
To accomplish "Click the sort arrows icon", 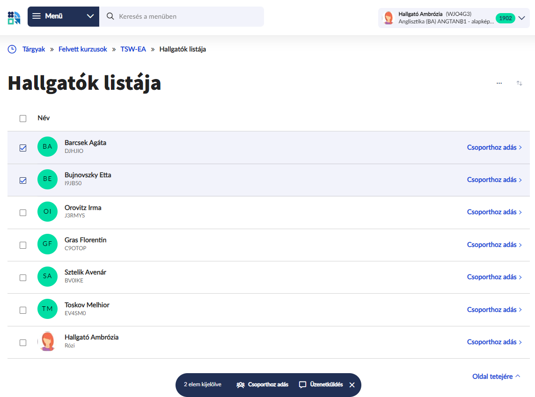I will (x=519, y=83).
